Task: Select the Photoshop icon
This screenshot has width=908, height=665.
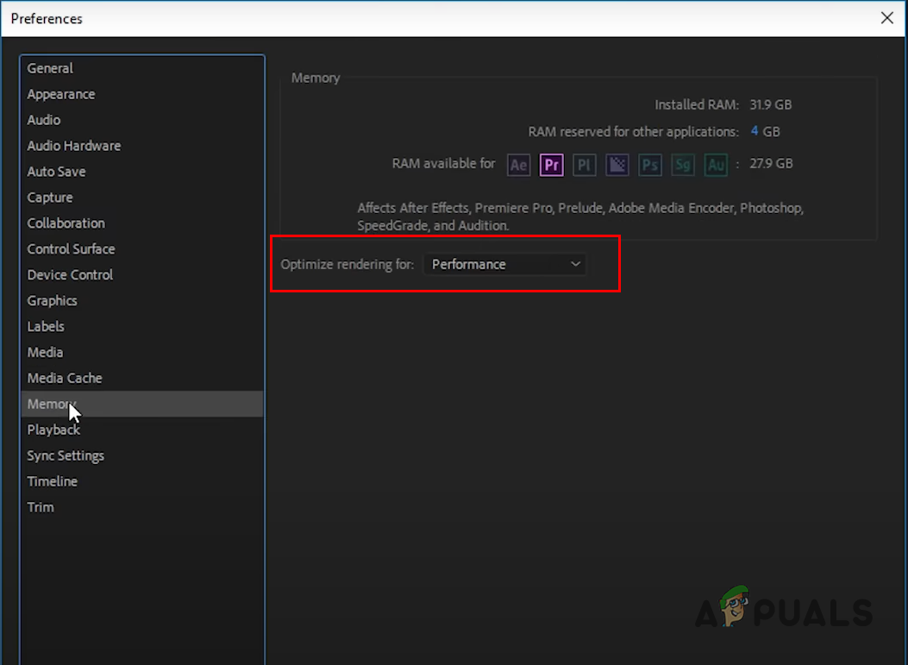Action: click(x=649, y=165)
